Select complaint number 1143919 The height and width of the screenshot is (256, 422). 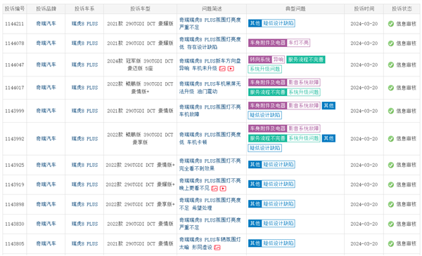pos(15,184)
